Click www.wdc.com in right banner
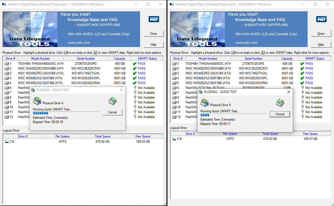 click(246, 43)
